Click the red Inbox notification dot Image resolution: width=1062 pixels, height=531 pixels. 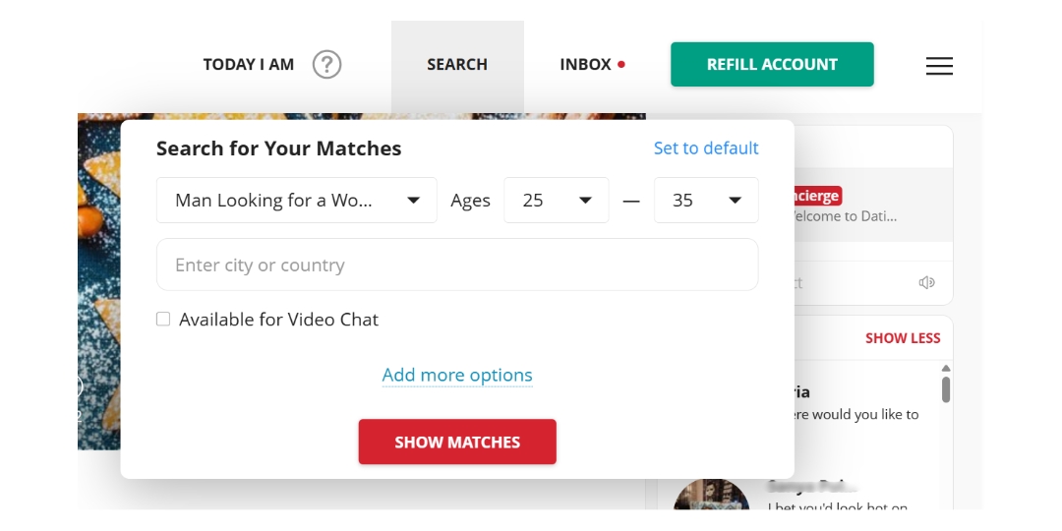click(621, 65)
